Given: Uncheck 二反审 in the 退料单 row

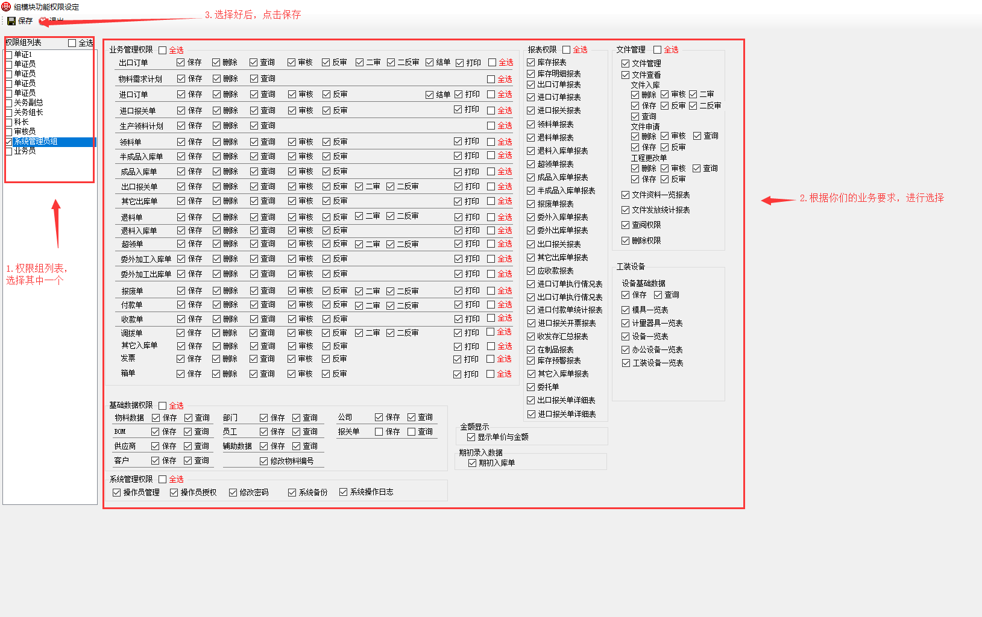Looking at the screenshot, I should point(390,216).
